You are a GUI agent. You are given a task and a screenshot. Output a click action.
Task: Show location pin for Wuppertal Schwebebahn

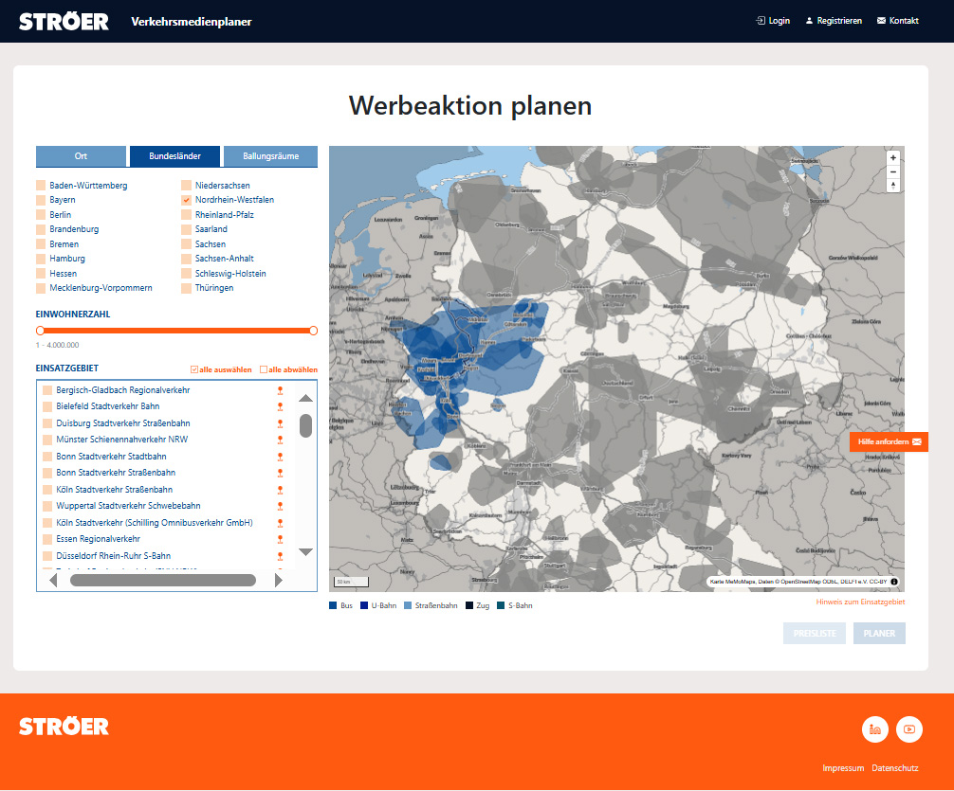(281, 506)
